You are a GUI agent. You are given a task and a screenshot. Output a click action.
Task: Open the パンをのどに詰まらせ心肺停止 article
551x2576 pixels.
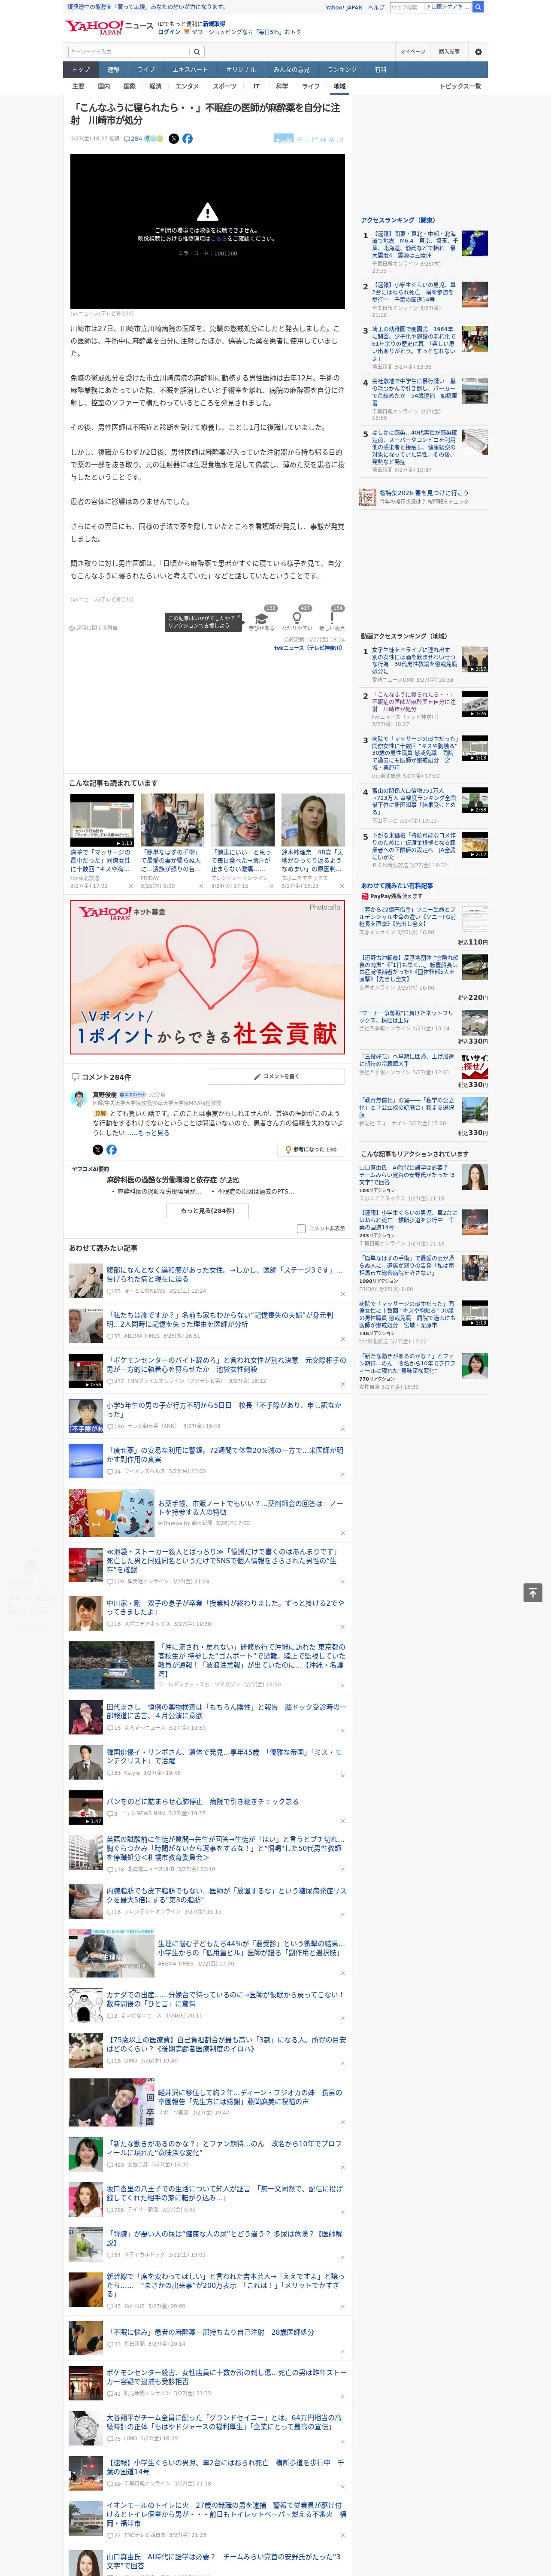(203, 1801)
